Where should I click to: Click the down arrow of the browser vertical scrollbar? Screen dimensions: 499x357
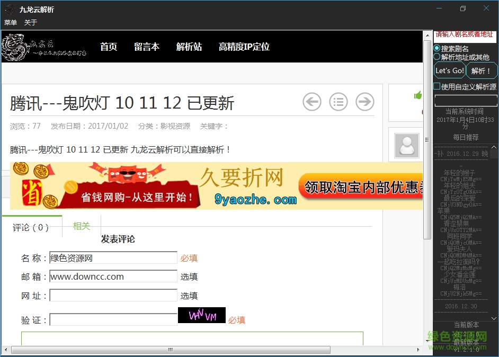point(427,341)
